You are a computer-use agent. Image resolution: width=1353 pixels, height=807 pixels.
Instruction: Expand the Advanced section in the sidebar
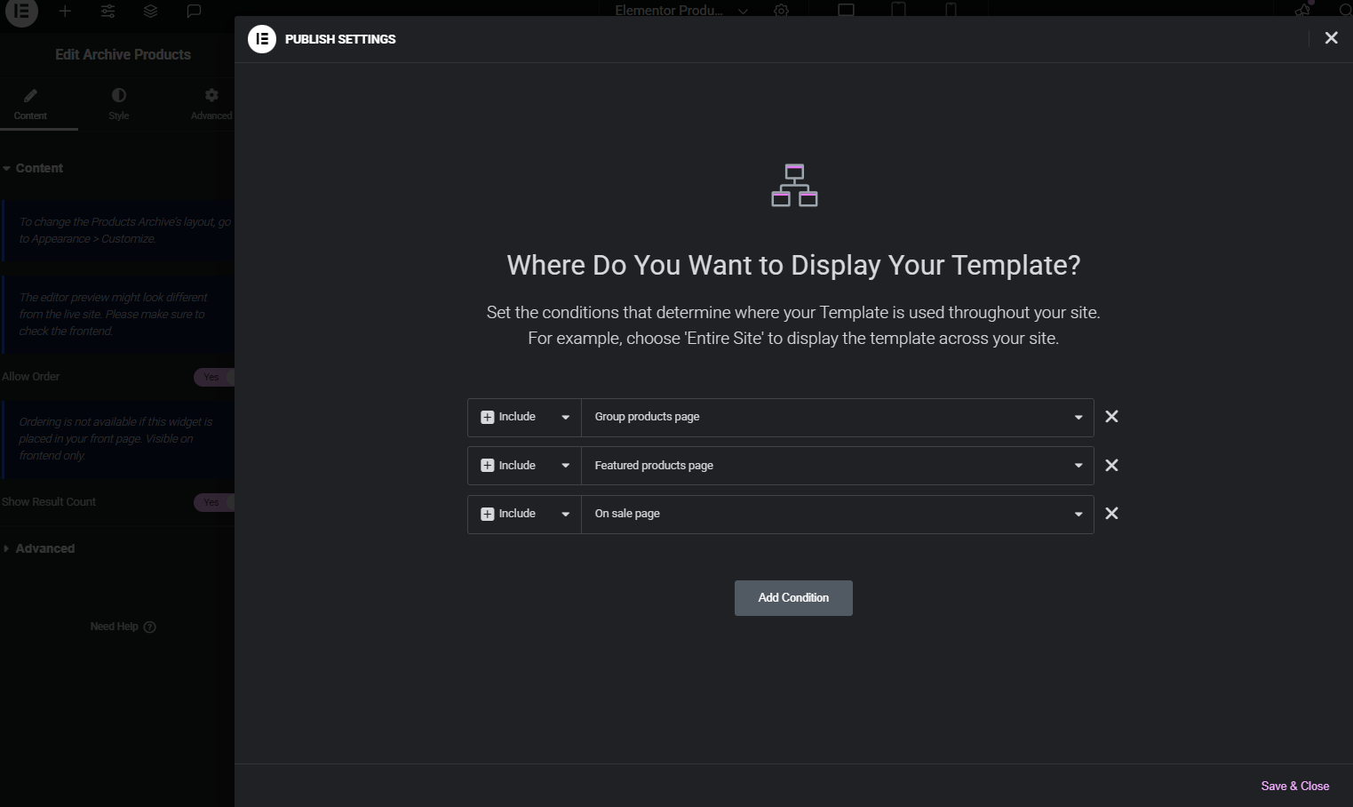pyautogui.click(x=44, y=548)
